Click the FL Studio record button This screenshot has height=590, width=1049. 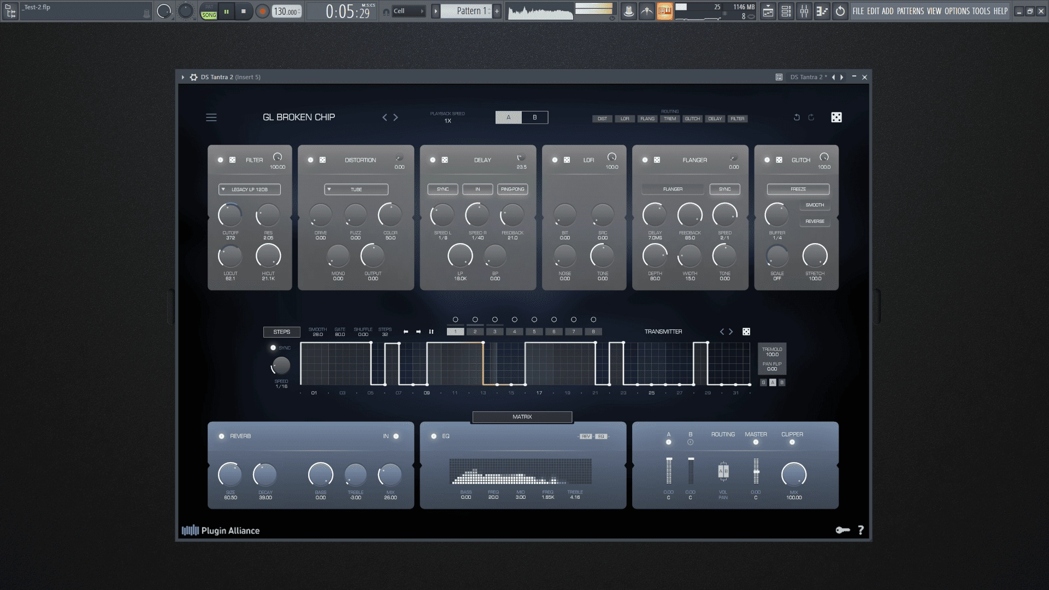click(x=262, y=11)
